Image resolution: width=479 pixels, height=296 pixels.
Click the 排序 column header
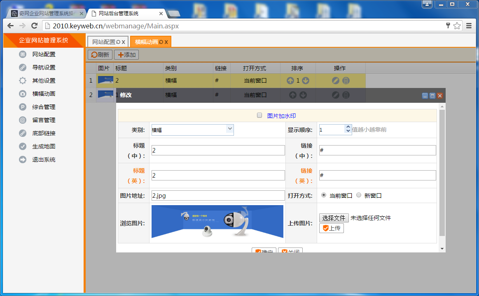(x=297, y=68)
